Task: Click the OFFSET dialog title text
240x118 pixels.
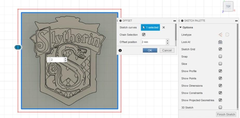Action: pyautogui.click(x=127, y=21)
